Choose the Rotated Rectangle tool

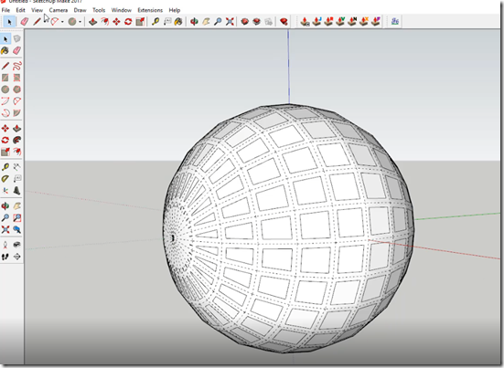(x=16, y=78)
